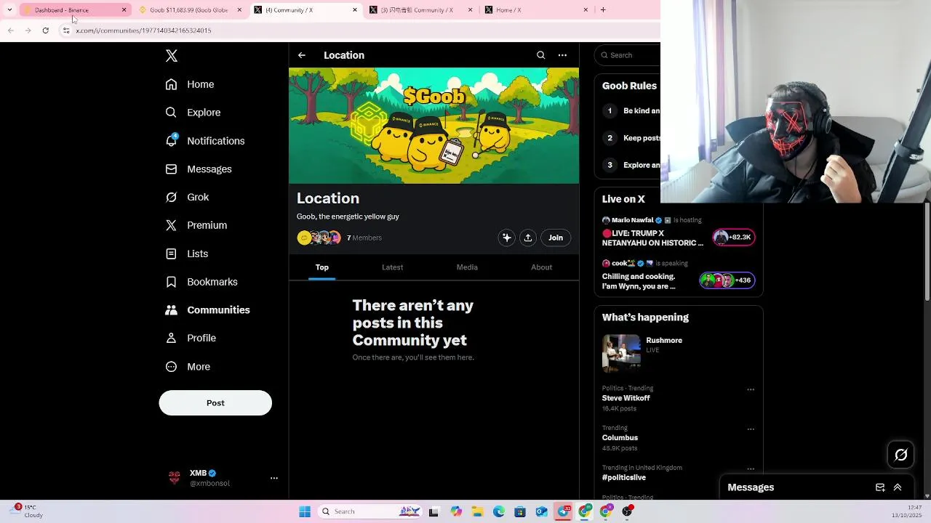Expand the Messages drawer with double chevron
The image size is (931, 523).
[x=898, y=487]
